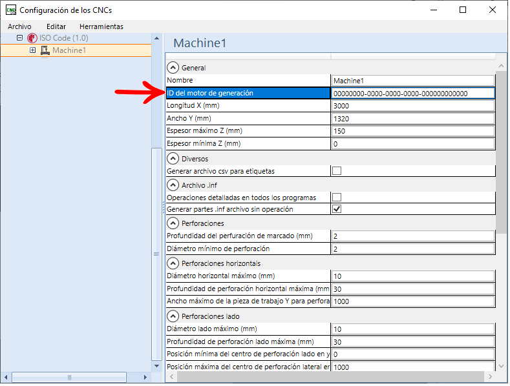The width and height of the screenshot is (510, 386).
Task: Collapse the General section chevron
Action: tap(173, 68)
